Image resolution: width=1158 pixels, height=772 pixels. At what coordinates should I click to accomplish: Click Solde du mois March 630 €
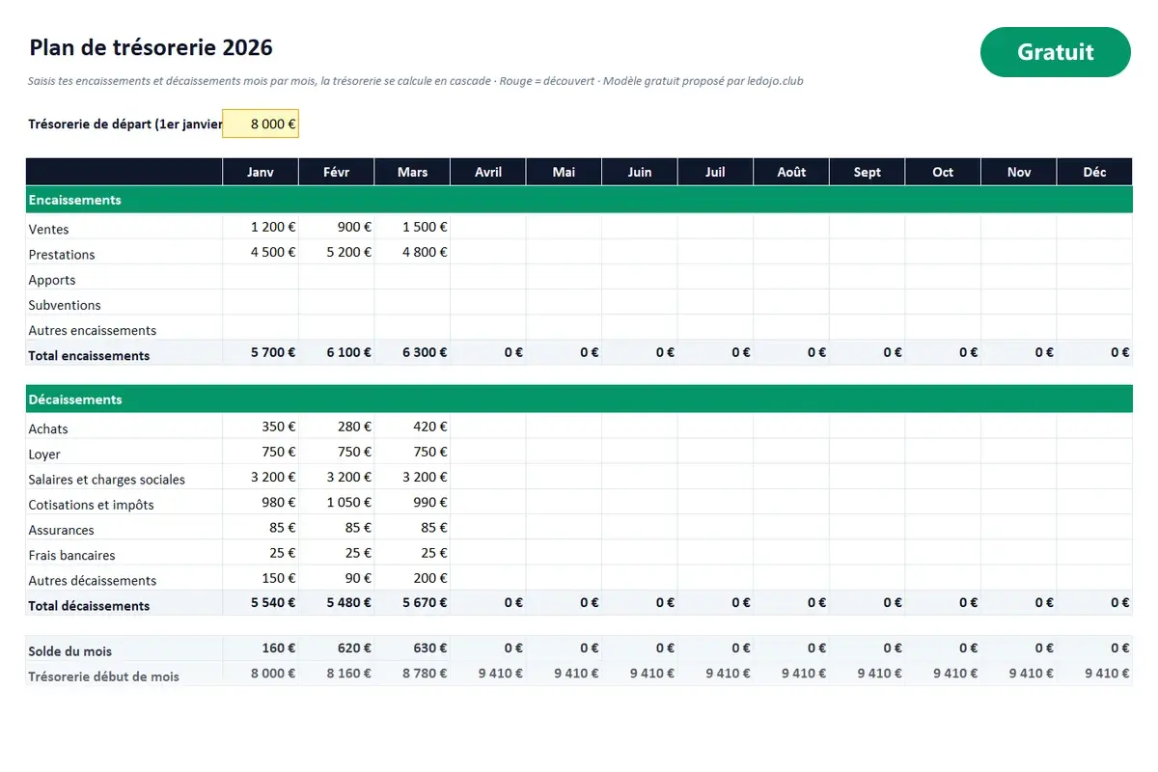[x=412, y=648]
